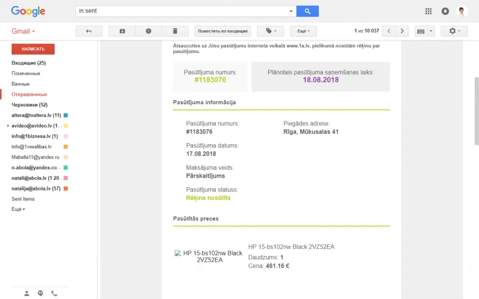Expand the avideo@avideo.lv label tree
479x299 pixels.
pos(8,126)
